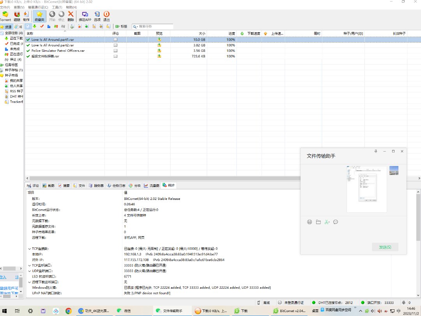Open 微信 from the Windows taskbar

pos(125,311)
